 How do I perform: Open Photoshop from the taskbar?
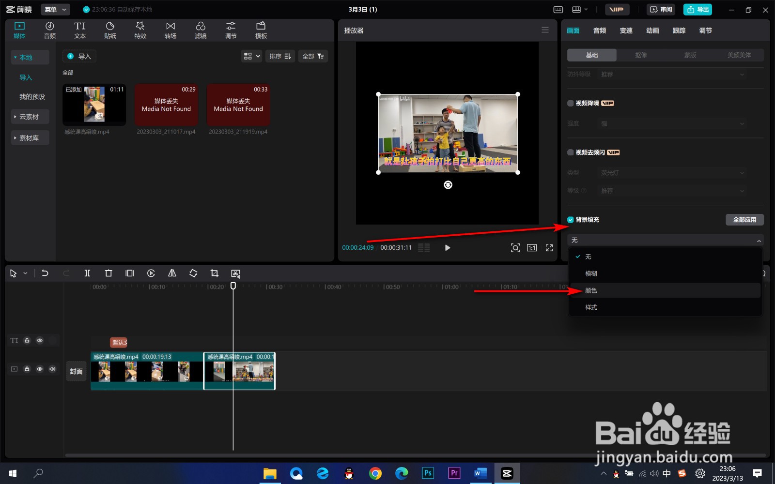point(428,473)
